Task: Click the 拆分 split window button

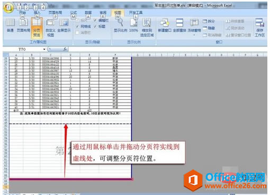Action: tap(209, 21)
